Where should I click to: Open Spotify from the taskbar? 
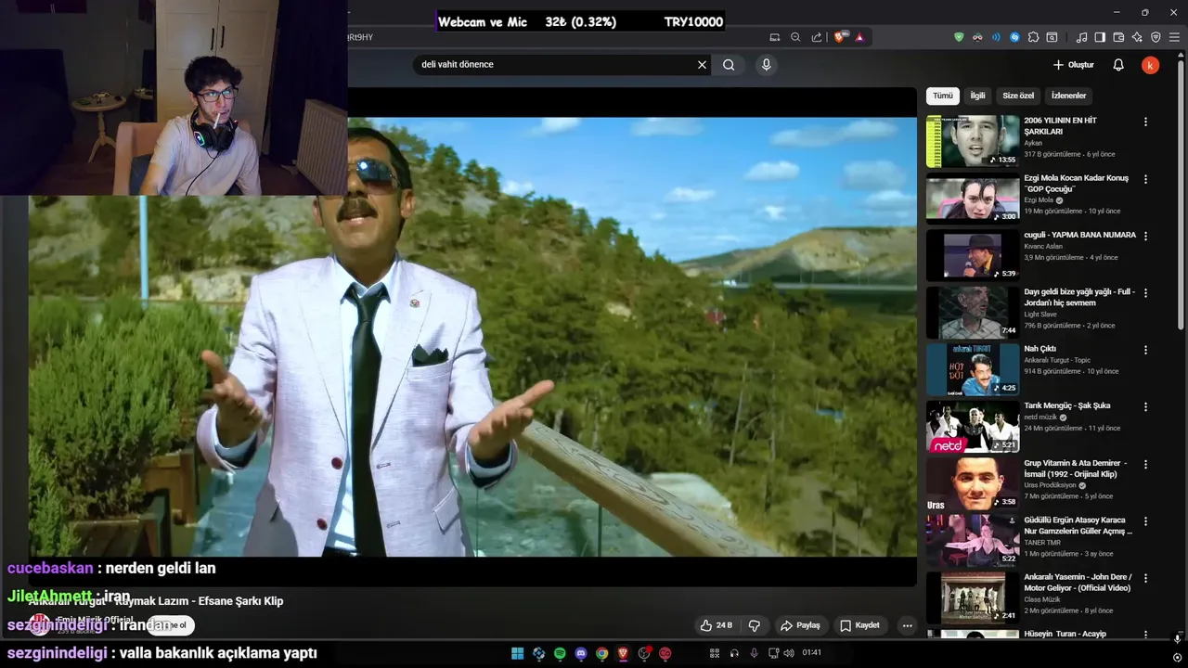[560, 653]
